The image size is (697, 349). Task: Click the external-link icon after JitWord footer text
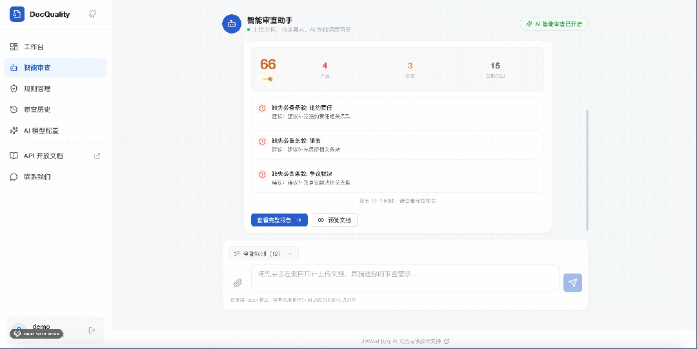pos(447,341)
